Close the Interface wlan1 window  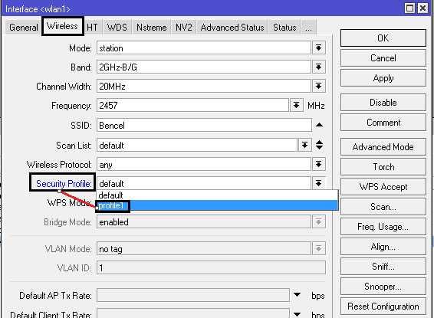[x=423, y=8]
